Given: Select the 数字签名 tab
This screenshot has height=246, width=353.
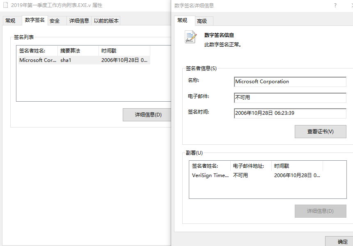Looking at the screenshot, I should click(x=35, y=20).
